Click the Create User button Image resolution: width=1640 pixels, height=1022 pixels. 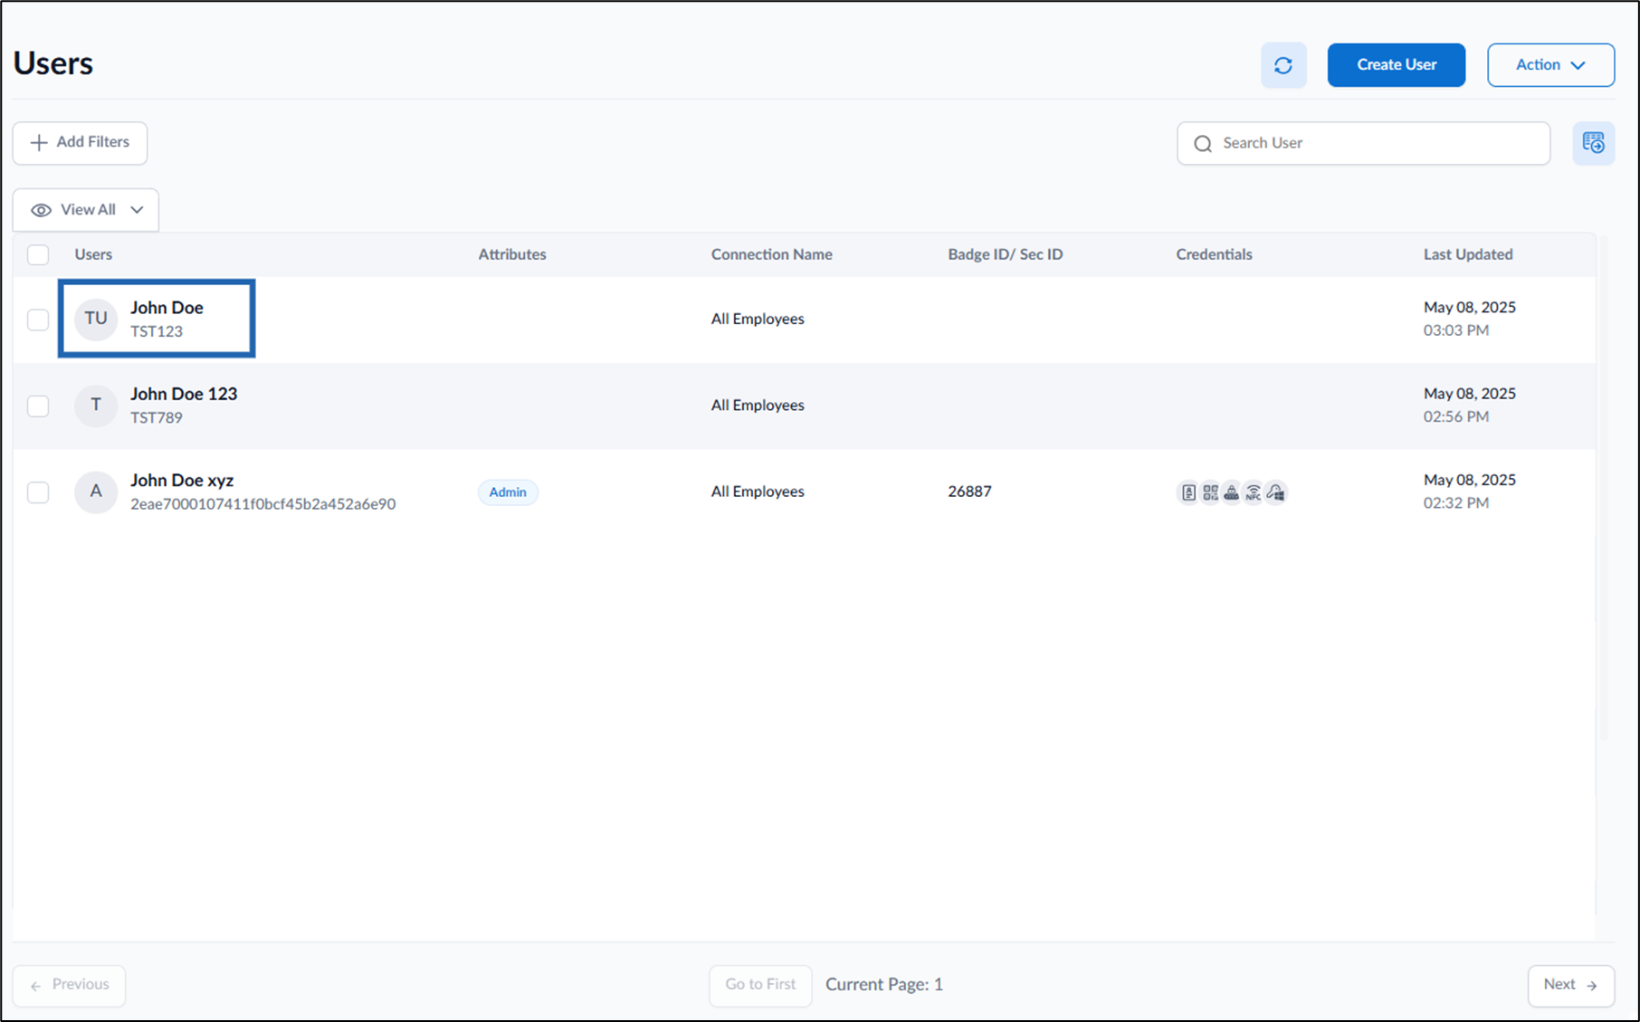tap(1397, 65)
